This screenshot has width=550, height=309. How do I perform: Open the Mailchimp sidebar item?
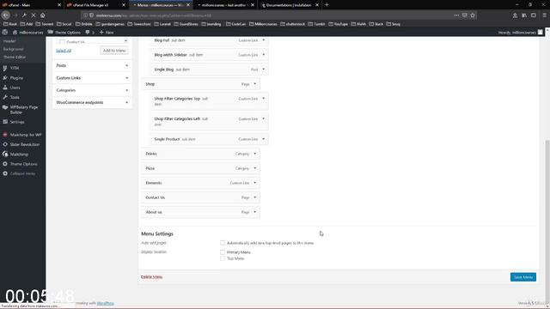pos(19,154)
